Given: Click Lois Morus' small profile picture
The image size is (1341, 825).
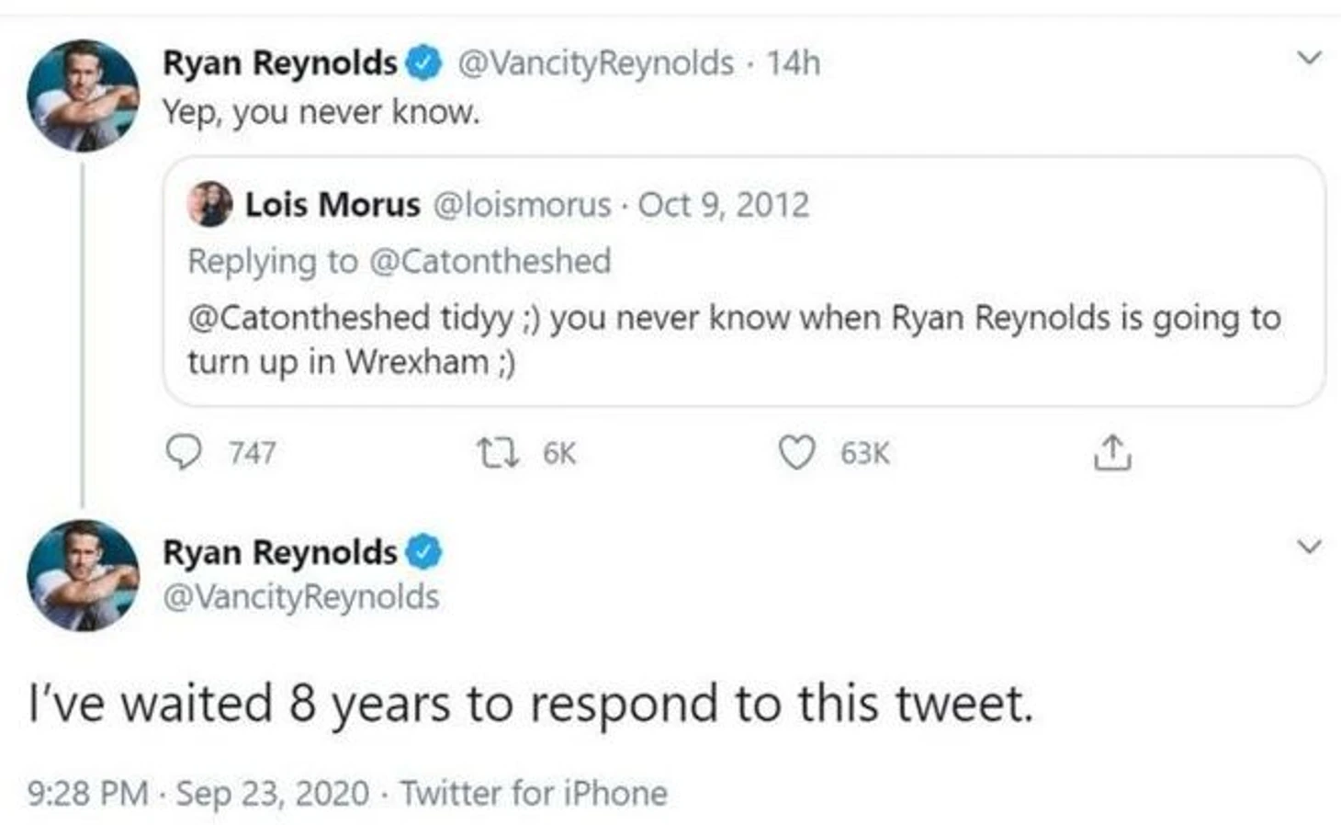Looking at the screenshot, I should tap(210, 204).
